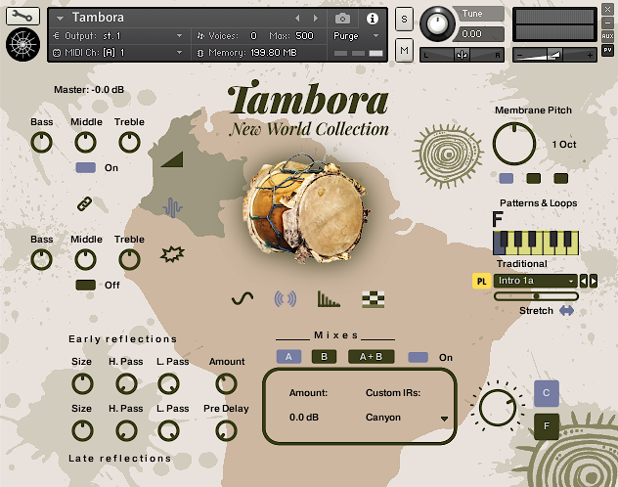Click the chain link EQ icon
The width and height of the screenshot is (618, 487).
click(84, 204)
